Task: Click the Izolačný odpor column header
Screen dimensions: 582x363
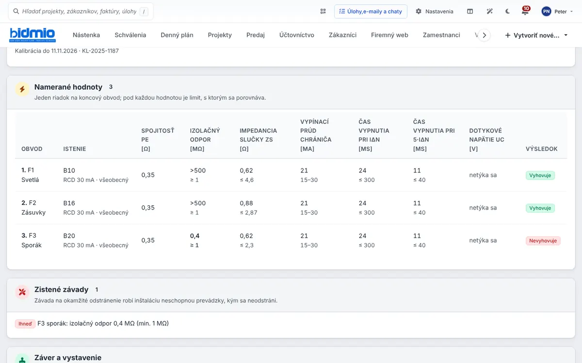Action: [205, 139]
